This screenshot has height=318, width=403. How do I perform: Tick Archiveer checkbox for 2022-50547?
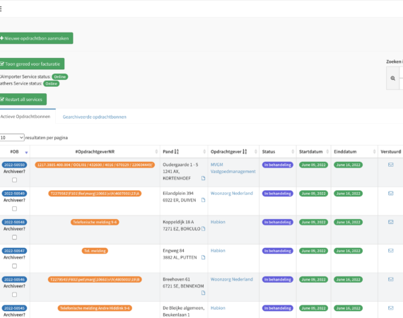(x=14, y=266)
